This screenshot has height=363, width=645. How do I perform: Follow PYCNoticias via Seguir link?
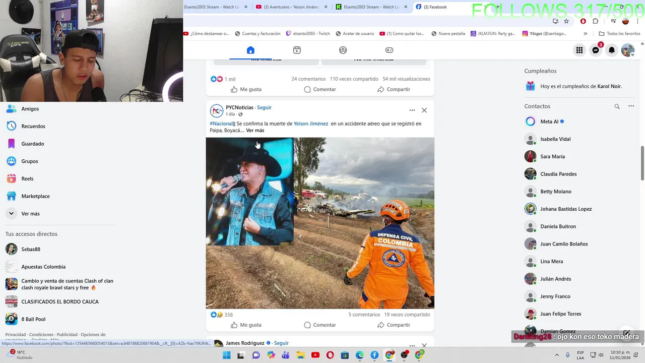(264, 107)
